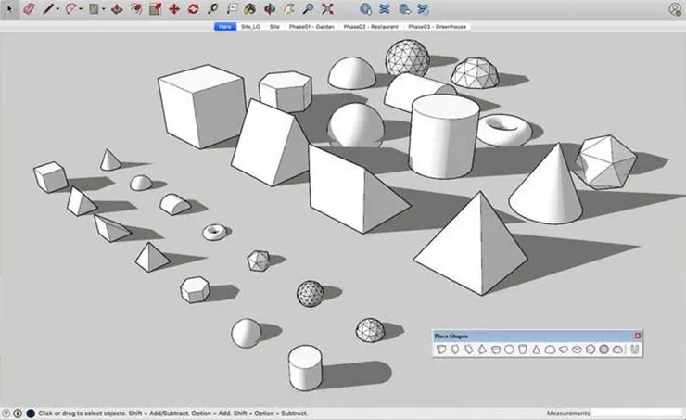Close the Place Shapes panel
This screenshot has width=686, height=420.
[638, 336]
